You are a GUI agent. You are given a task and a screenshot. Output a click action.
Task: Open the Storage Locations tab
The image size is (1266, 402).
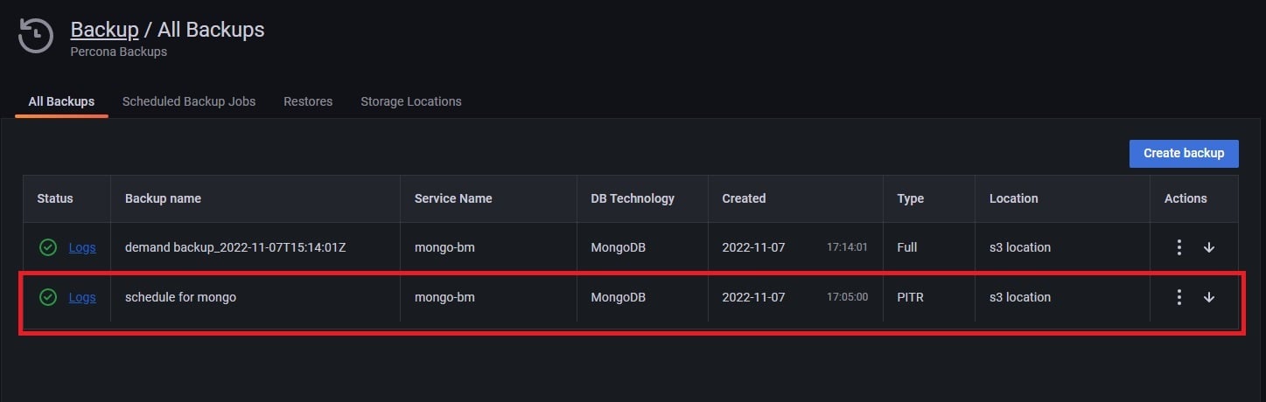[x=411, y=101]
